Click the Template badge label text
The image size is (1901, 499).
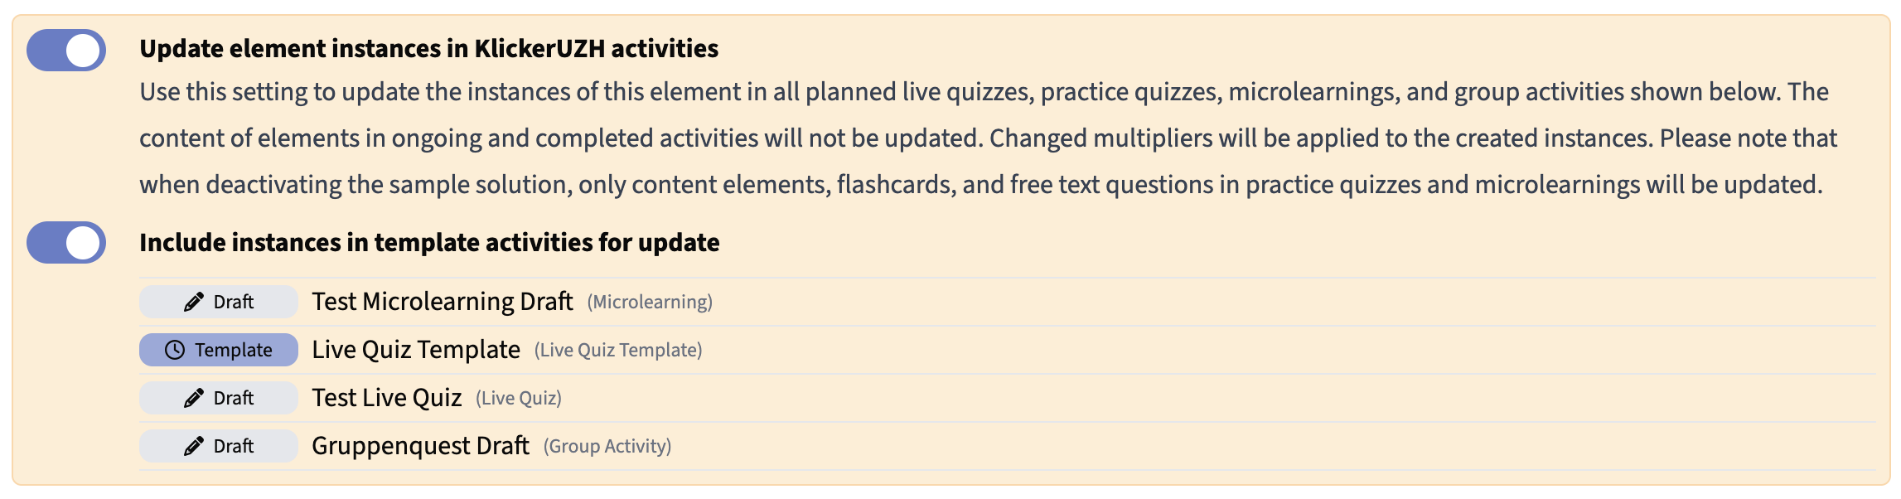point(234,351)
